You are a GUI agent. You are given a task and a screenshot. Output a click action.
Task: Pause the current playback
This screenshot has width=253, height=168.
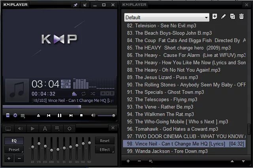(x=60, y=115)
